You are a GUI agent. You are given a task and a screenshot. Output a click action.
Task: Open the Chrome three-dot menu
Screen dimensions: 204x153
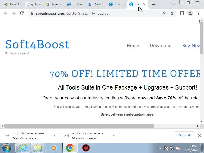[198, 13]
